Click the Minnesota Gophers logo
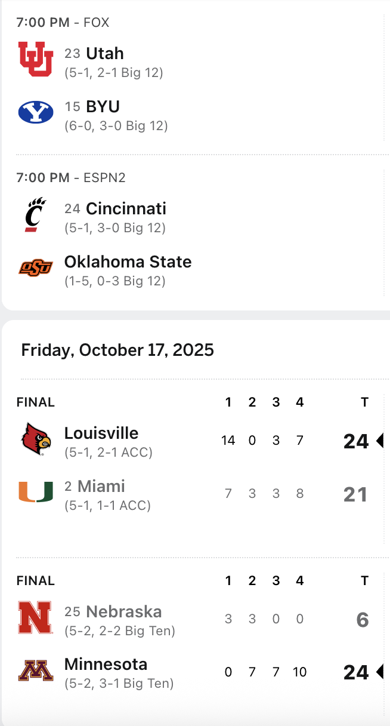390x726 pixels. 36,670
